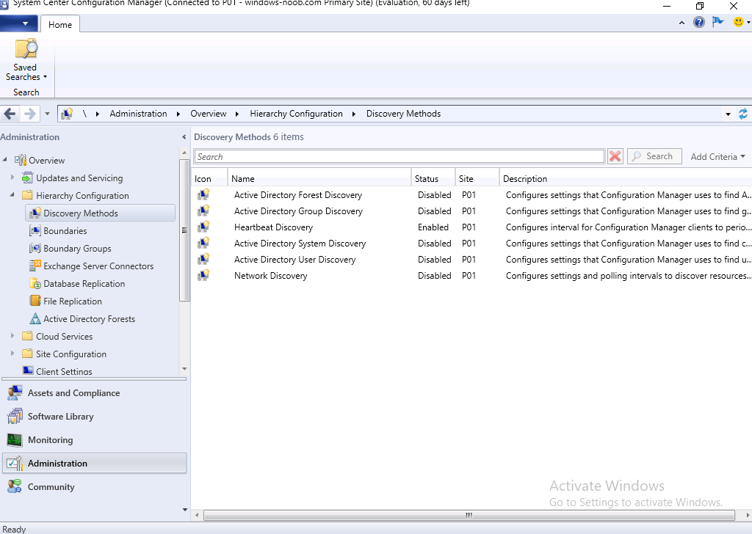This screenshot has width=752, height=534.
Task: Click the smiley feedback icon
Action: (739, 22)
